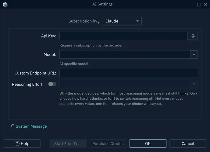
Task: Confirm settings with the OK button
Action: tap(148, 143)
